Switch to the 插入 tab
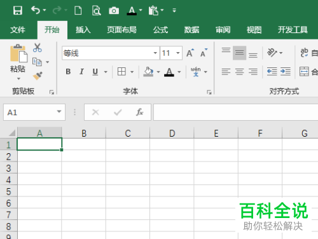 pos(83,30)
